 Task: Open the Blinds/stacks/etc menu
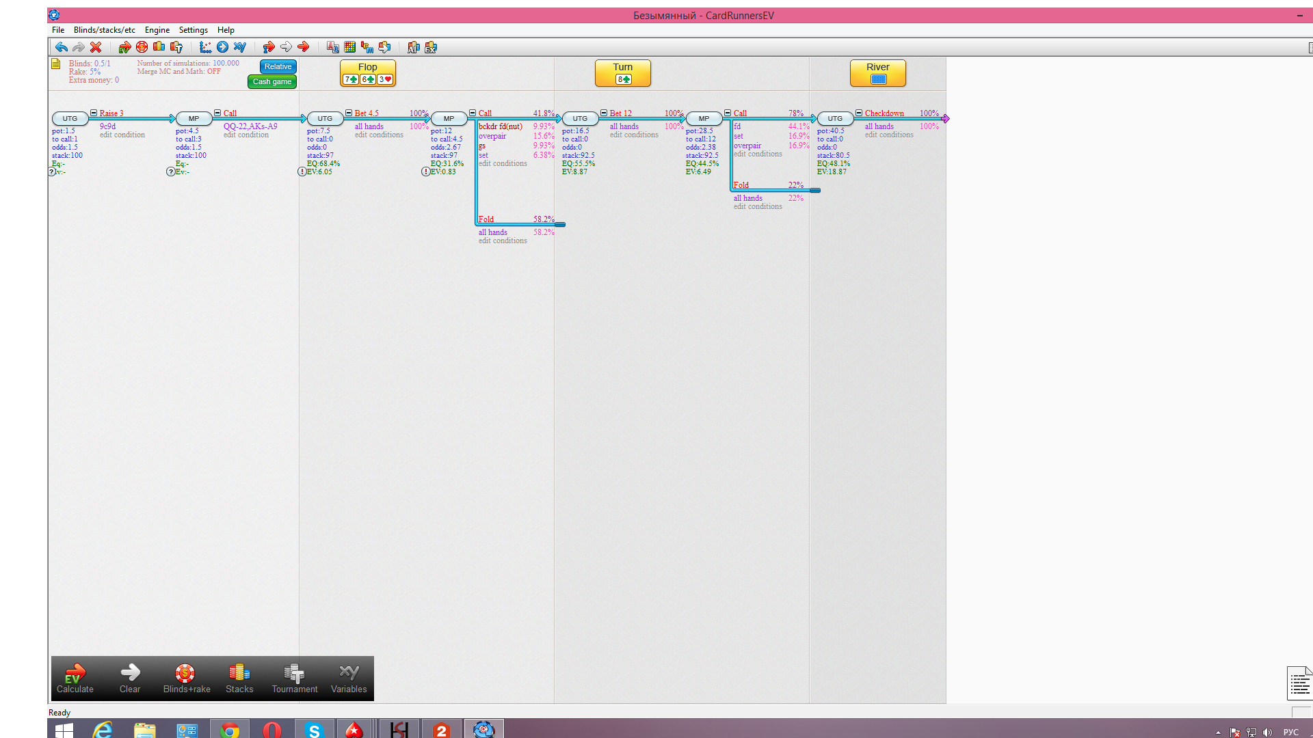pyautogui.click(x=105, y=30)
